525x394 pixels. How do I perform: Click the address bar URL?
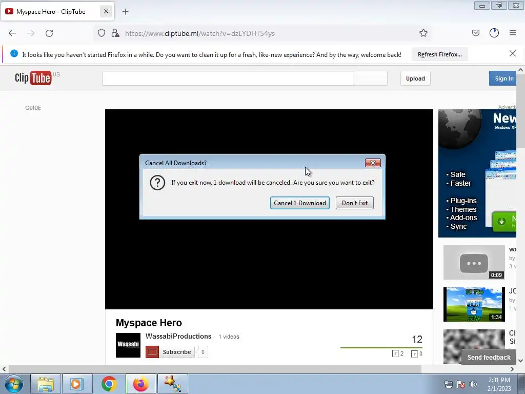point(200,33)
